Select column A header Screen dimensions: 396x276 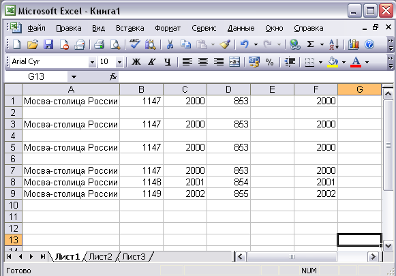pos(71,89)
